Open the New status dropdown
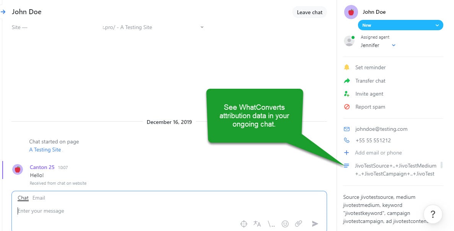The height and width of the screenshot is (231, 454). pos(400,25)
